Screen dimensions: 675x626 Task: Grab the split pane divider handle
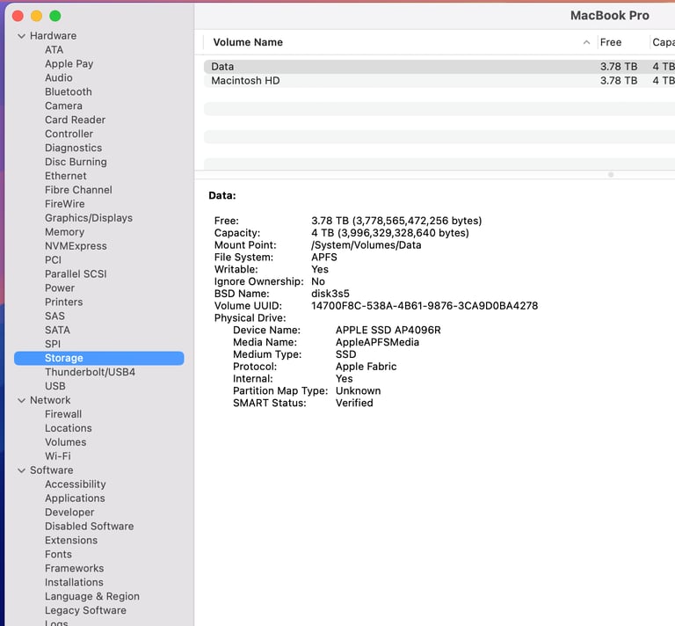point(611,175)
